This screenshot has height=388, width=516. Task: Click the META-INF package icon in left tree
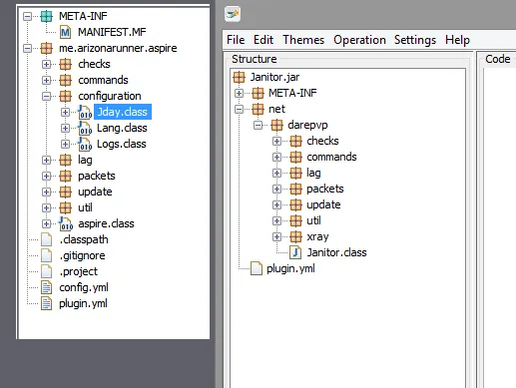coord(46,16)
